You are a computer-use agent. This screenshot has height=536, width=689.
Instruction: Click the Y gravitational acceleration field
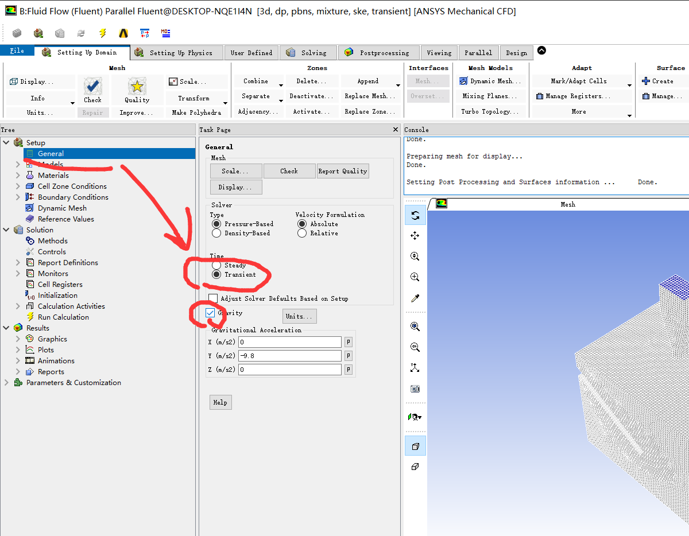click(290, 356)
